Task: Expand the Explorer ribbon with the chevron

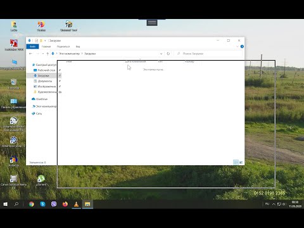Action: tap(237, 46)
